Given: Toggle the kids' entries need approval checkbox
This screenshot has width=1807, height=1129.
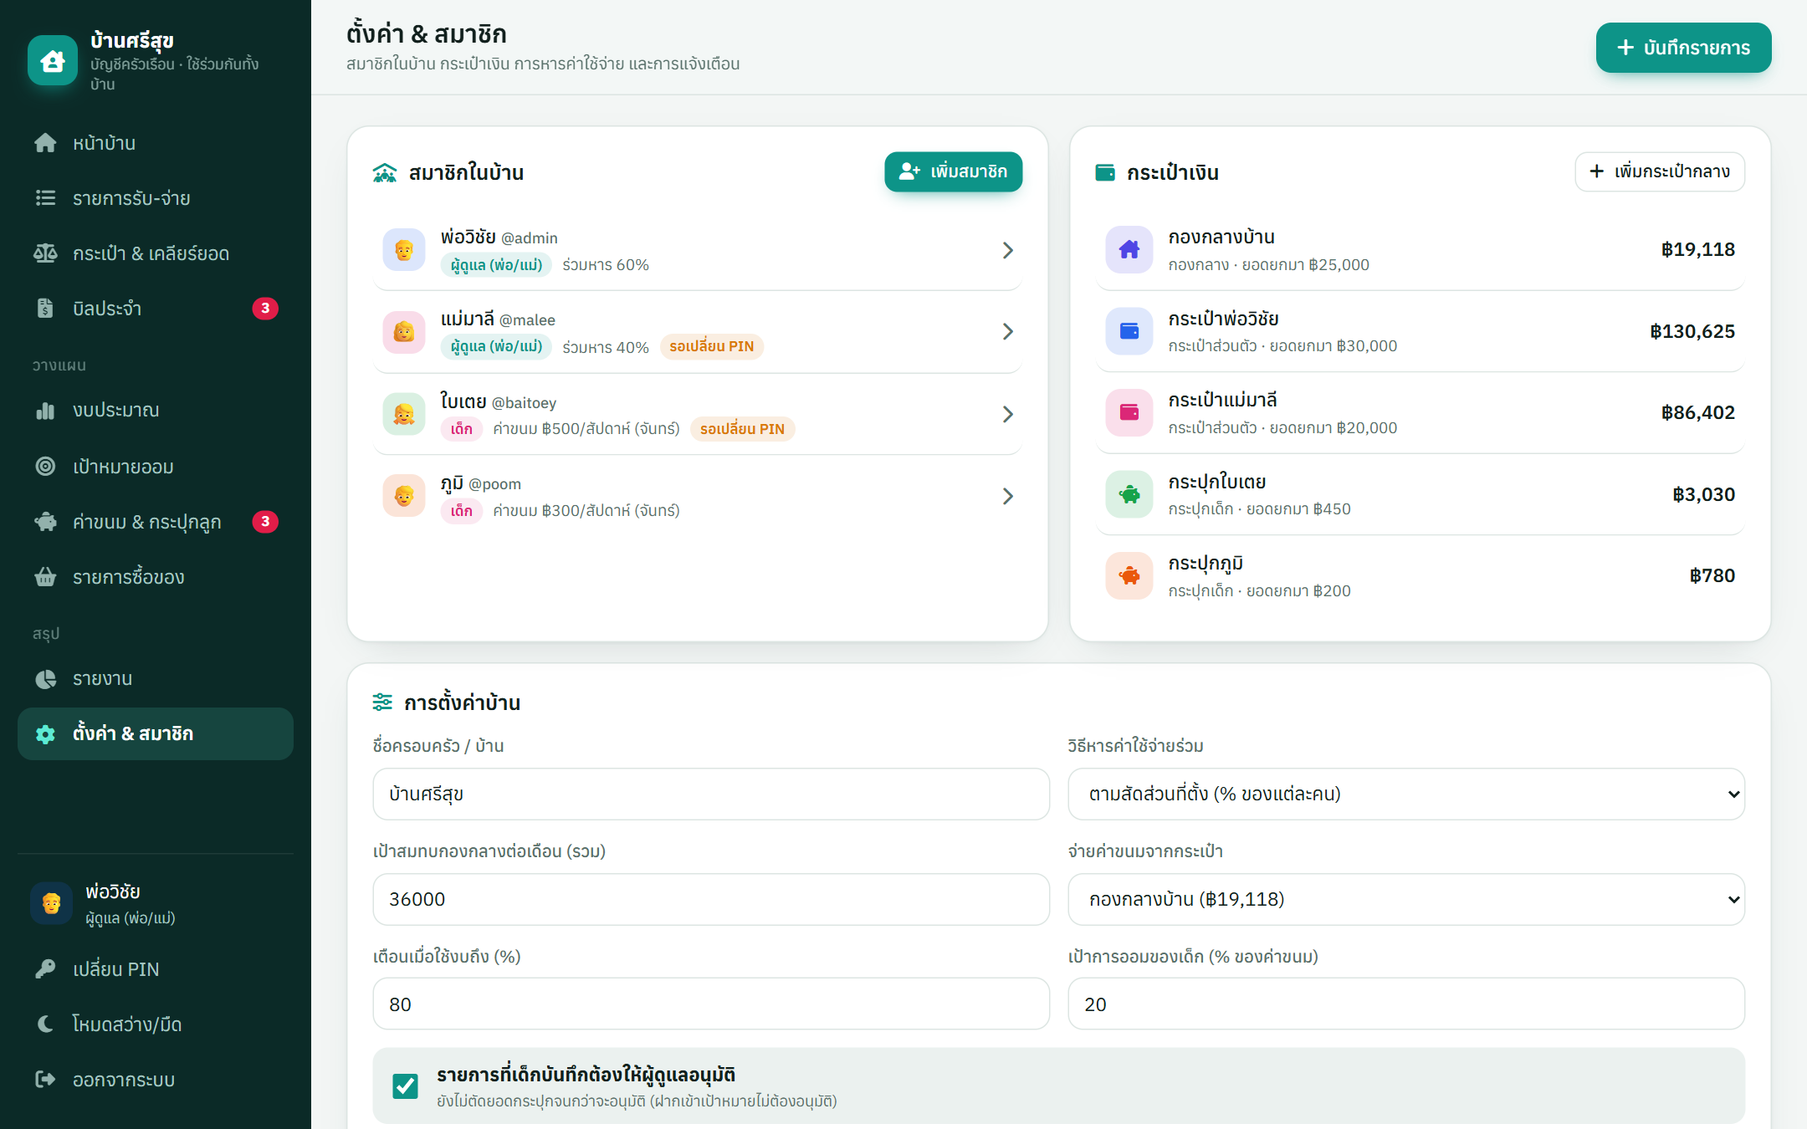Looking at the screenshot, I should click(406, 1086).
